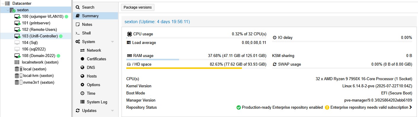The width and height of the screenshot is (418, 117).
Task: Click the local storage disk icon
Action: pos(18,69)
